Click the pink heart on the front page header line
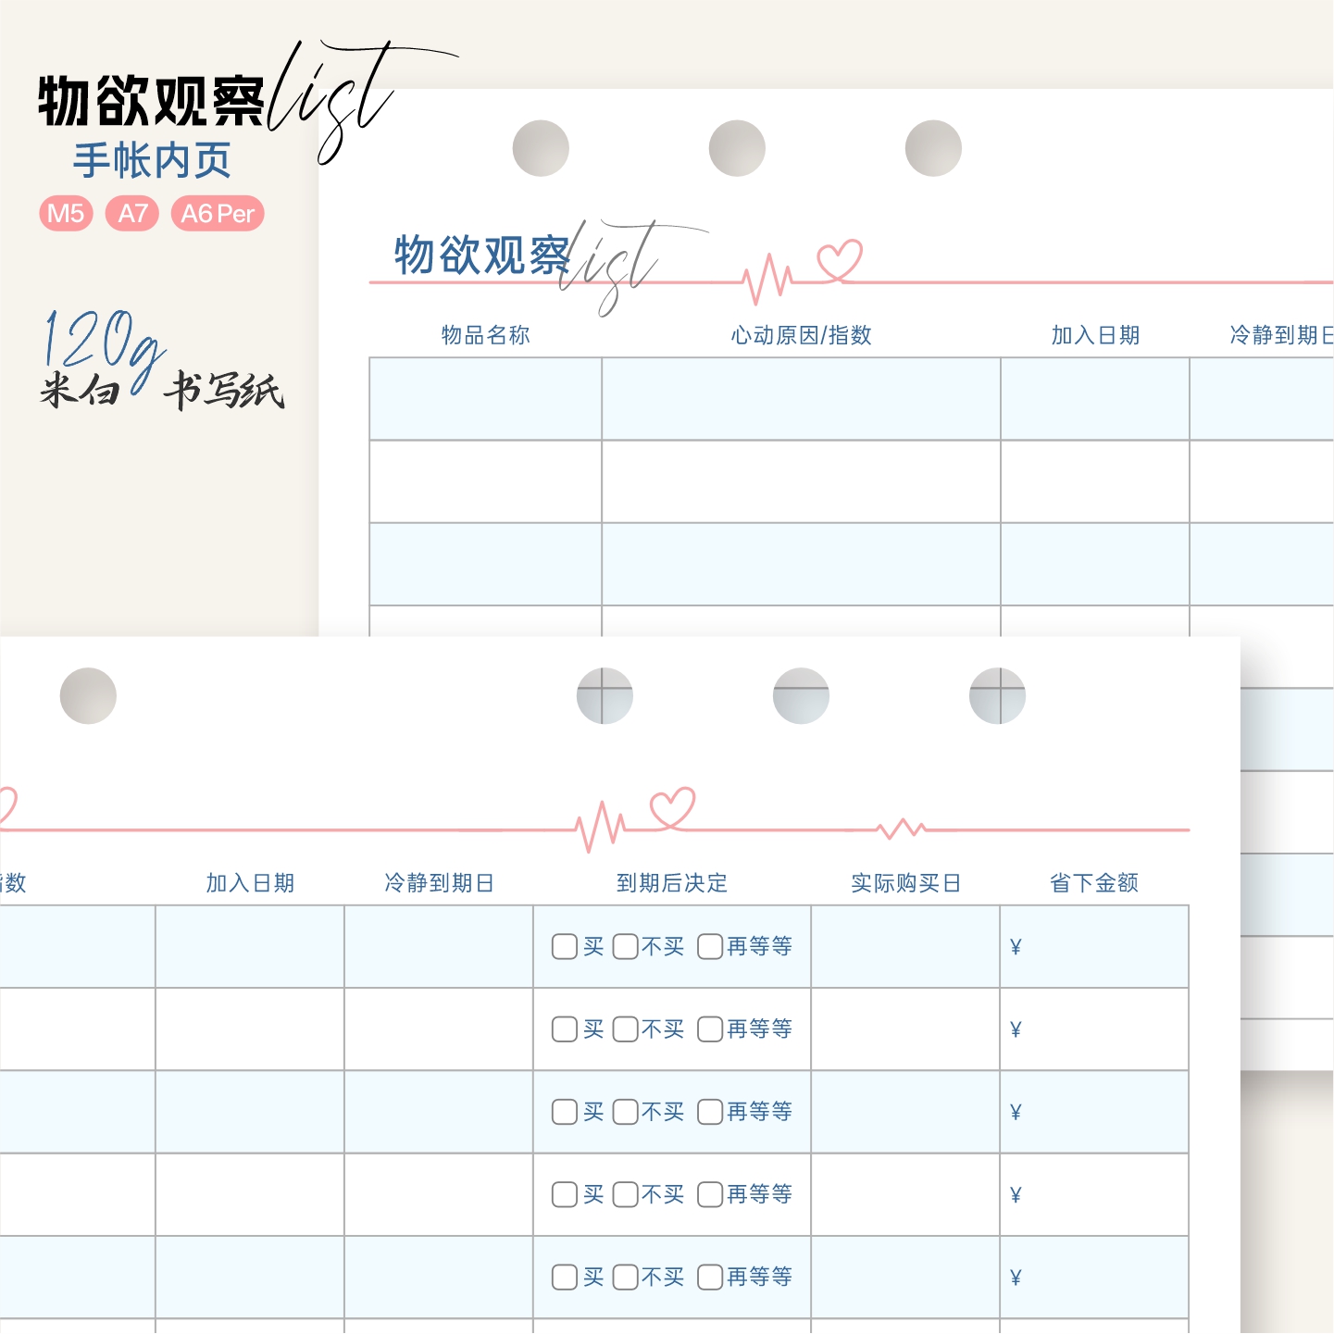Screen dimensions: 1334x1334 (x=673, y=807)
